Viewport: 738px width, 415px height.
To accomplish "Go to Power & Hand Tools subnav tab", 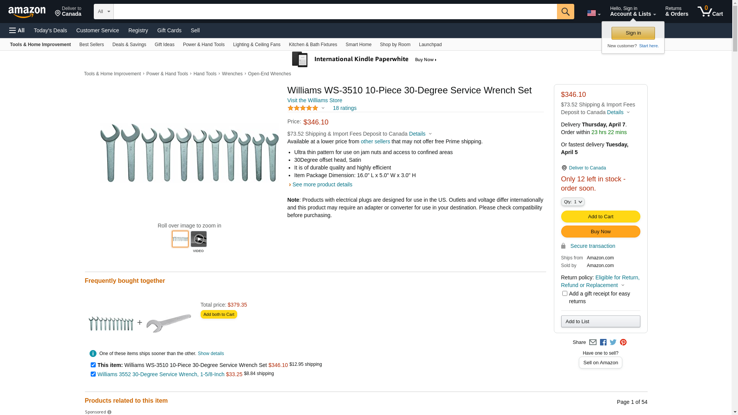I will tap(203, 45).
